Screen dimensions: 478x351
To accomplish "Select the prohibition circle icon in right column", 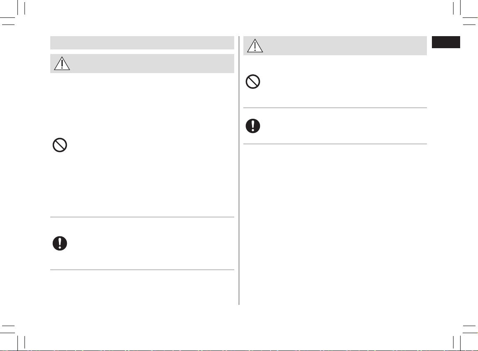I will pyautogui.click(x=253, y=82).
